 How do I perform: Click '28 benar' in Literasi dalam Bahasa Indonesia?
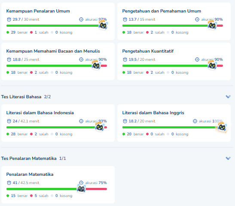19,134
